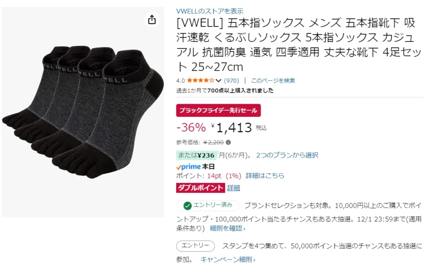Open 詳細はこちら points details link
Viewport: 433px width, 263px height.
265,176
